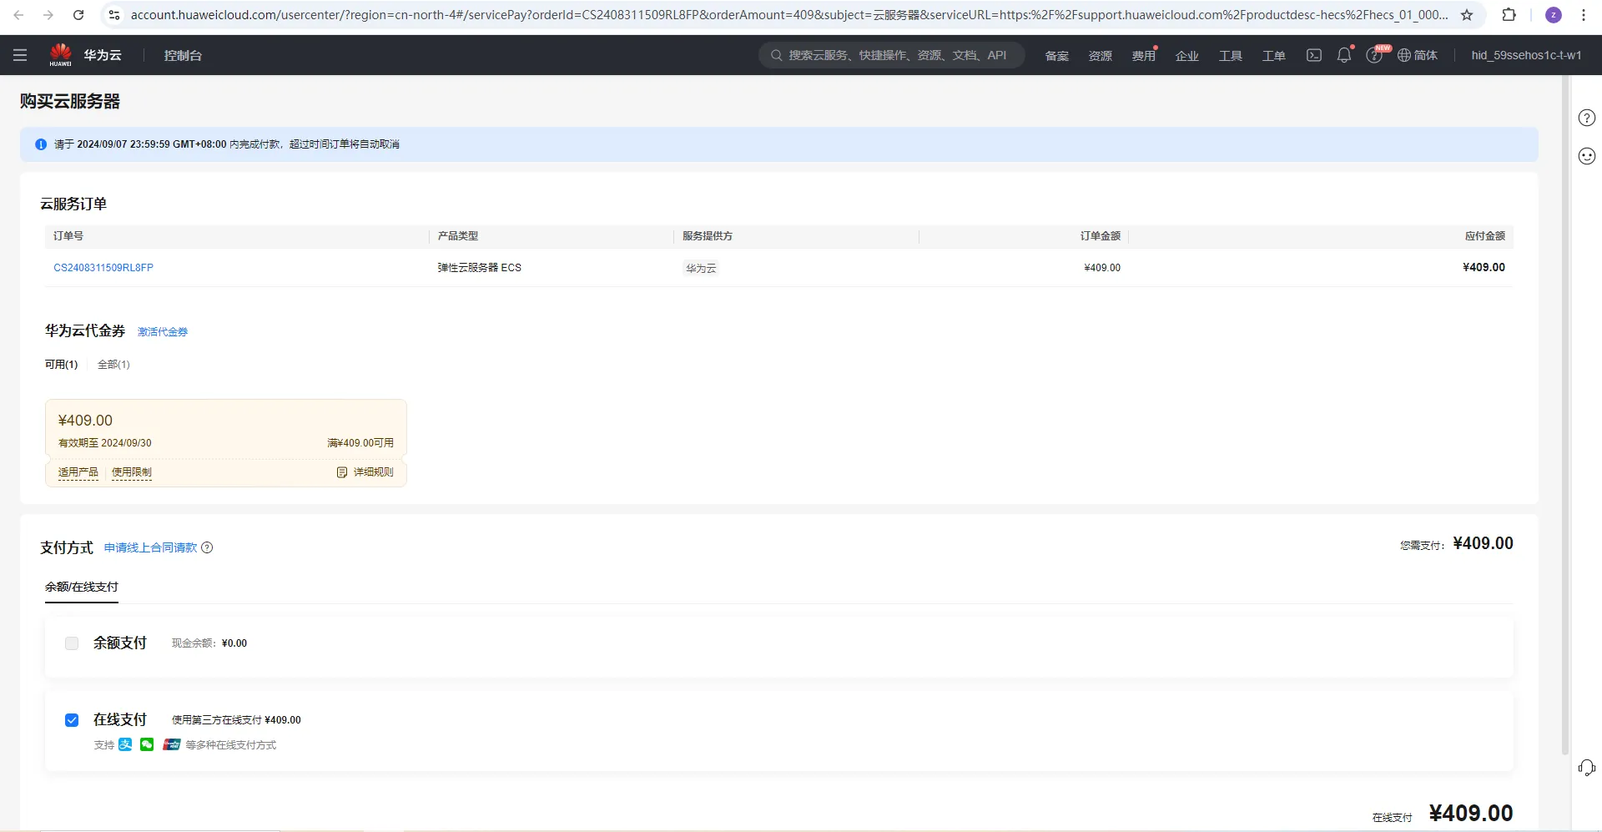1602x832 pixels.
Task: Click the page vertical scrollbar
Action: tap(1565, 416)
